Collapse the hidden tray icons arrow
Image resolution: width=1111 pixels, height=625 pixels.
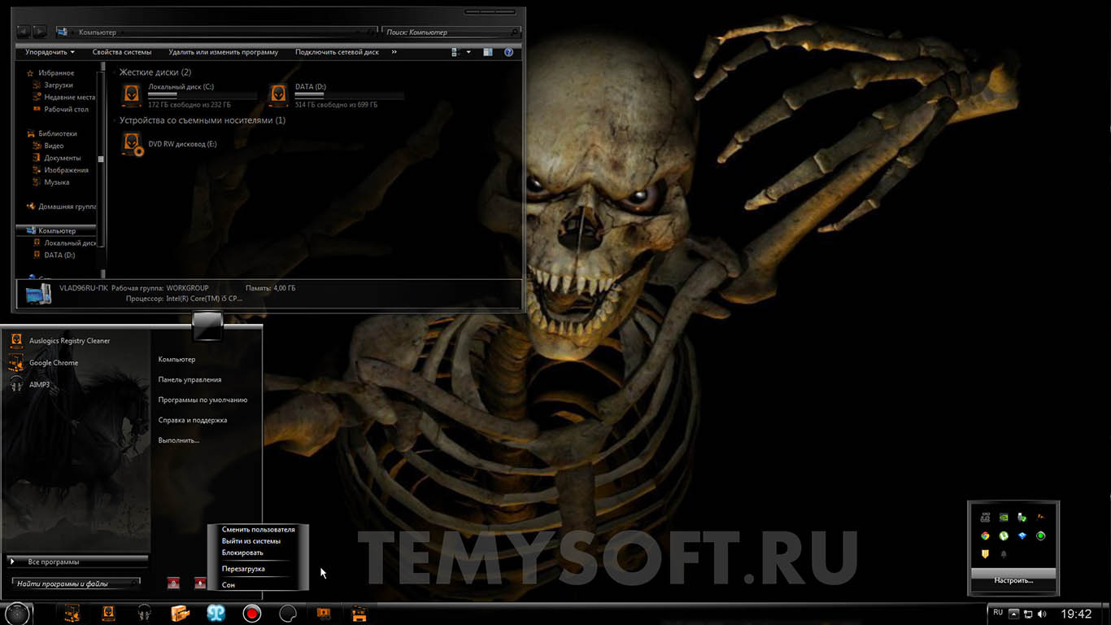[x=1013, y=614]
